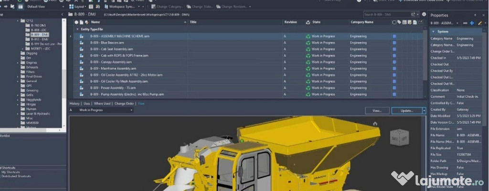The height and width of the screenshot is (191, 489).
Task: Switch to the Where Used tab
Action: 102,104
